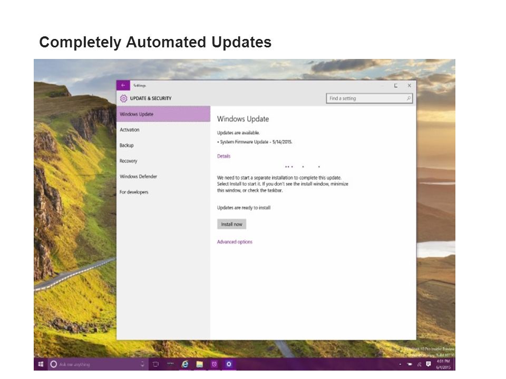Click 'System Firmware Update - 5/14/2015' text
This screenshot has width=506, height=379.
point(256,142)
